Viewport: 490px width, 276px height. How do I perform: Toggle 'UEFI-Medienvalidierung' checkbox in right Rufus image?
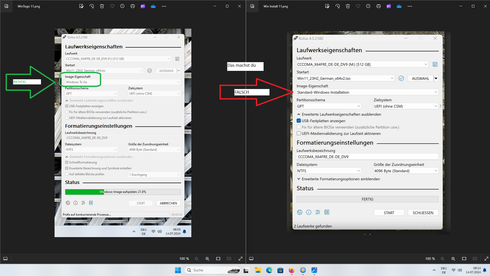299,133
